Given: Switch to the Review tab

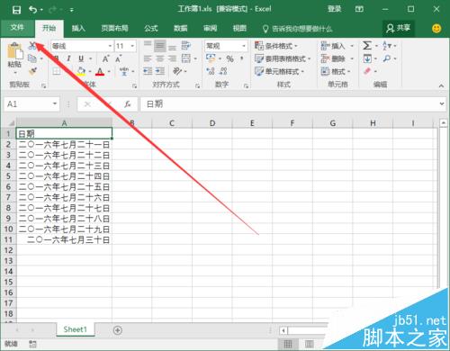Looking at the screenshot, I should (210, 29).
